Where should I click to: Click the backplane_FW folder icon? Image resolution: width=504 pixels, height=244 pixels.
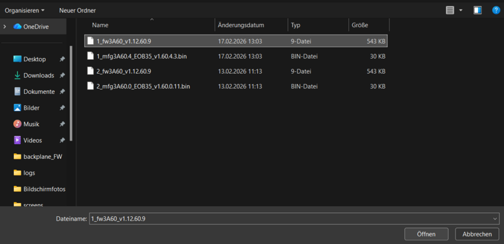point(18,156)
